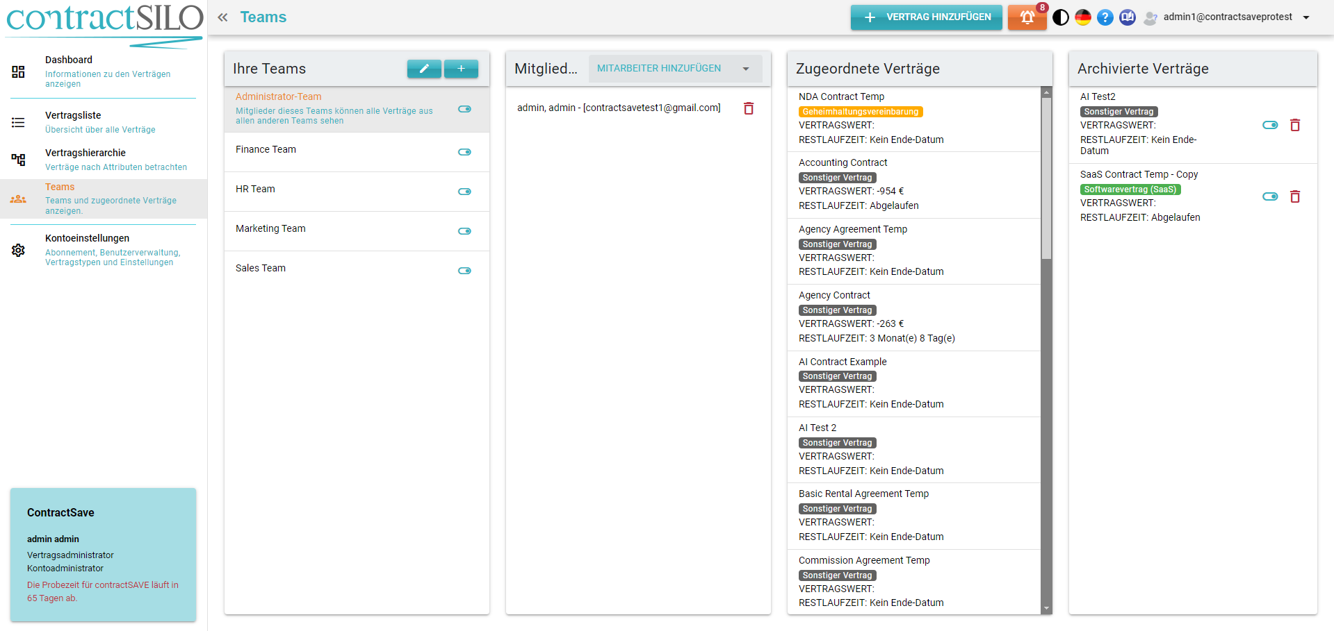Viewport: 1334px width, 631px height.
Task: Open Agency Agreement Temp contract
Action: tap(914, 251)
